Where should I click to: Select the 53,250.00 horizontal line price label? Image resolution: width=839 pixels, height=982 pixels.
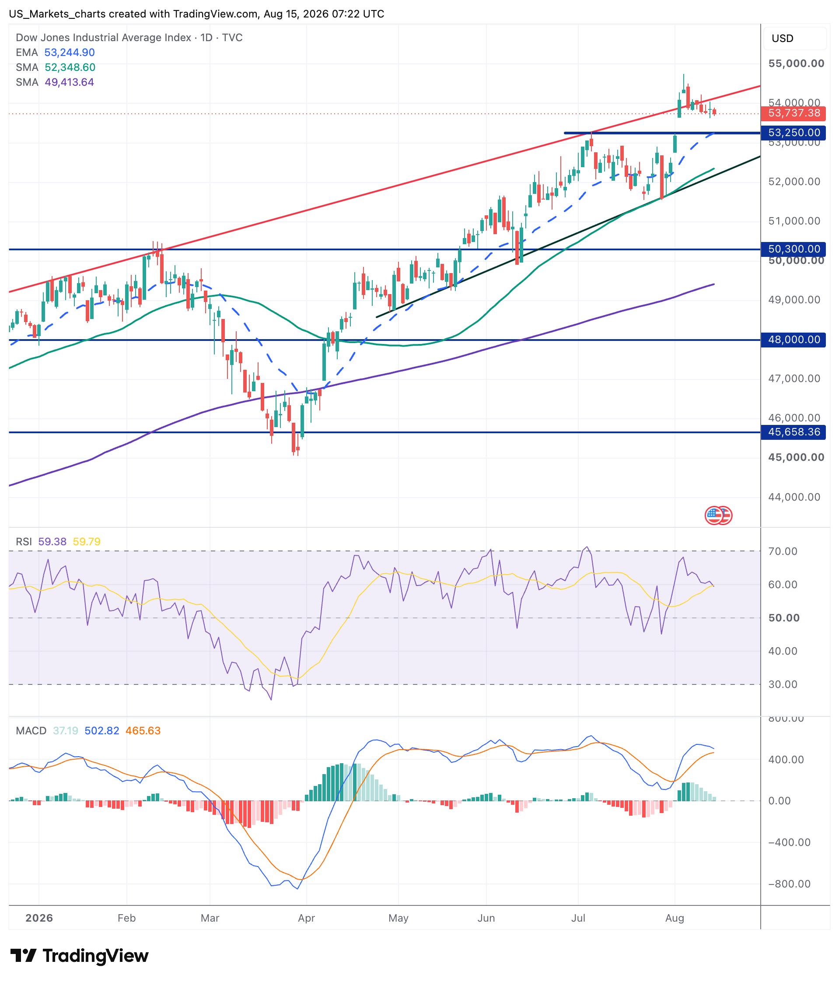point(794,133)
